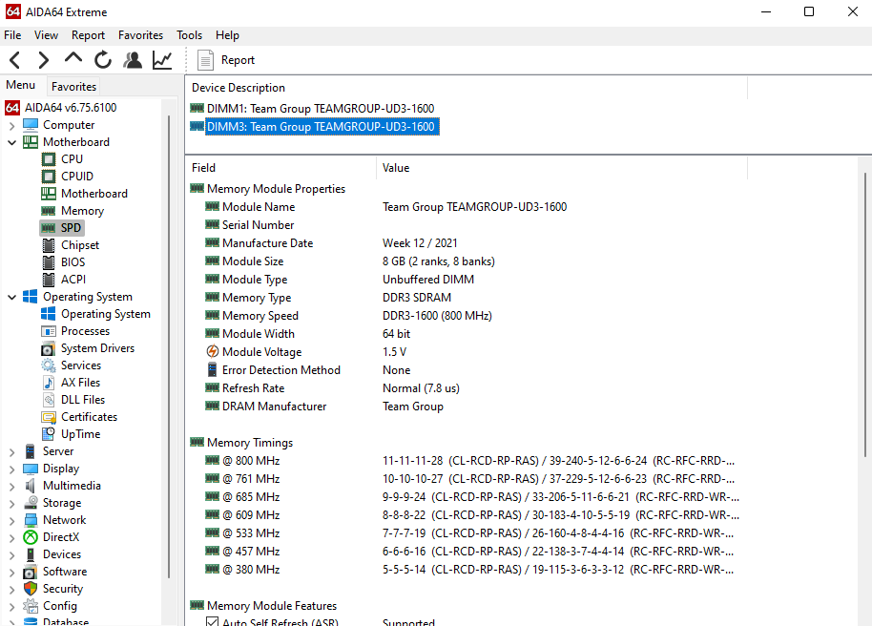The image size is (872, 626).
Task: Select the Config tree item
Action: pyautogui.click(x=60, y=606)
